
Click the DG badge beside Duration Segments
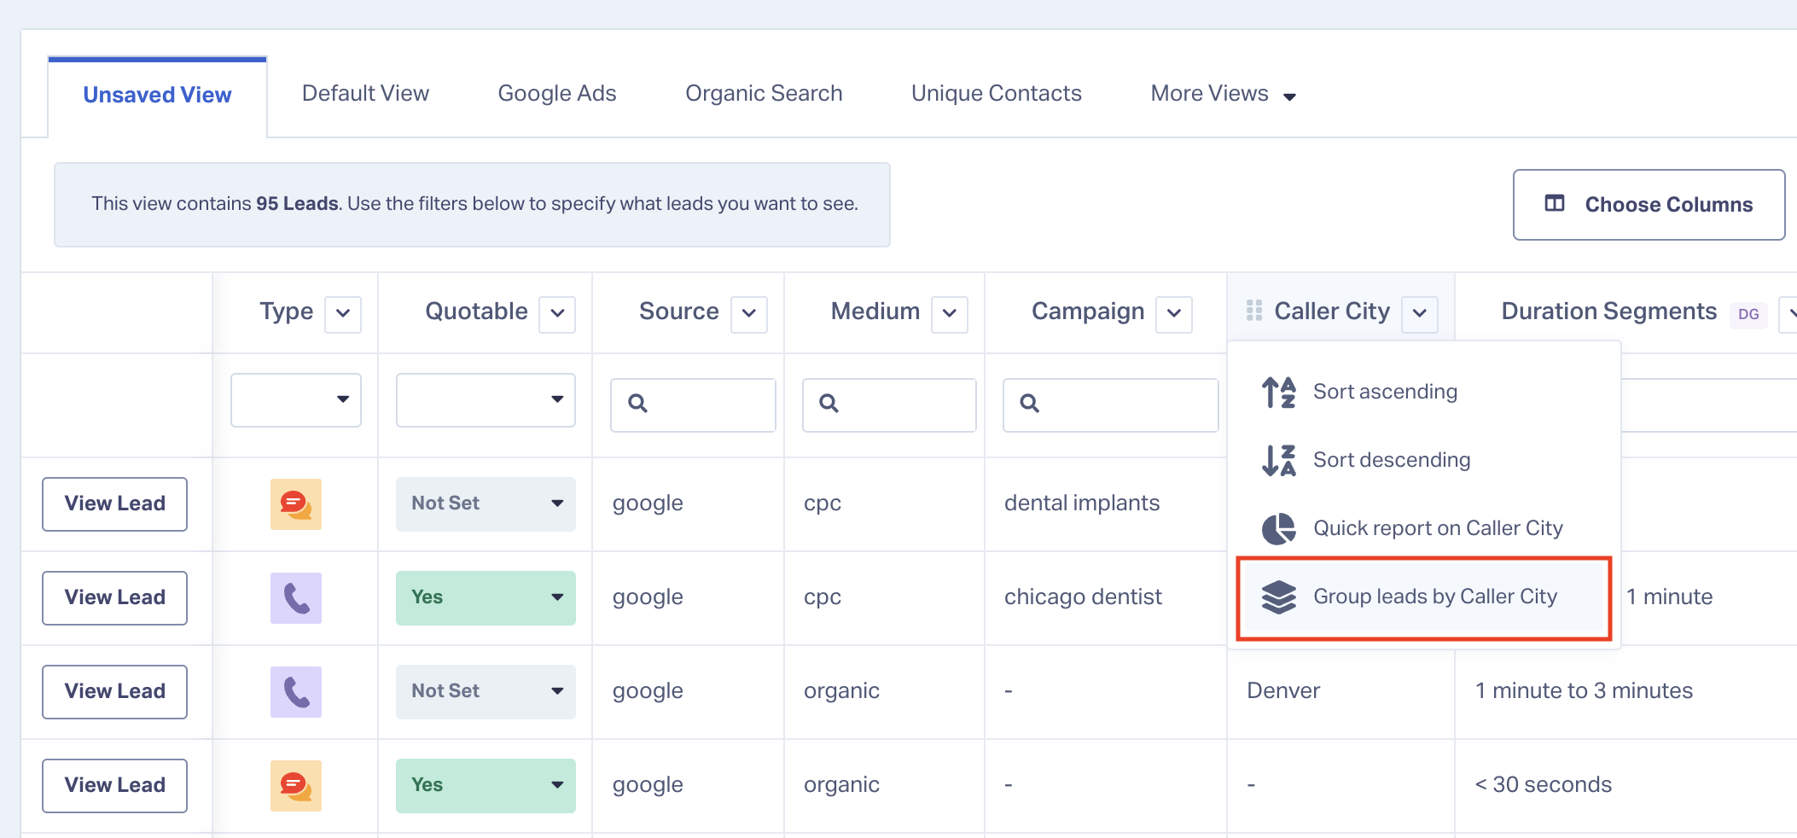pyautogui.click(x=1748, y=314)
